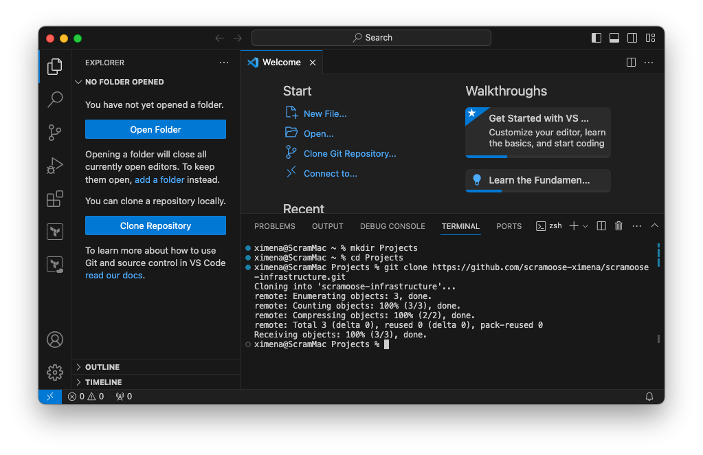Click the new terminal plus icon
703x455 pixels.
pyautogui.click(x=573, y=226)
